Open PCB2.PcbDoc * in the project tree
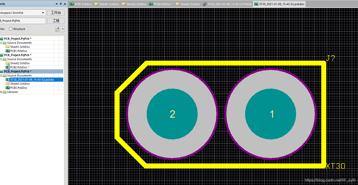The width and height of the screenshot is (358, 185). coord(20,67)
